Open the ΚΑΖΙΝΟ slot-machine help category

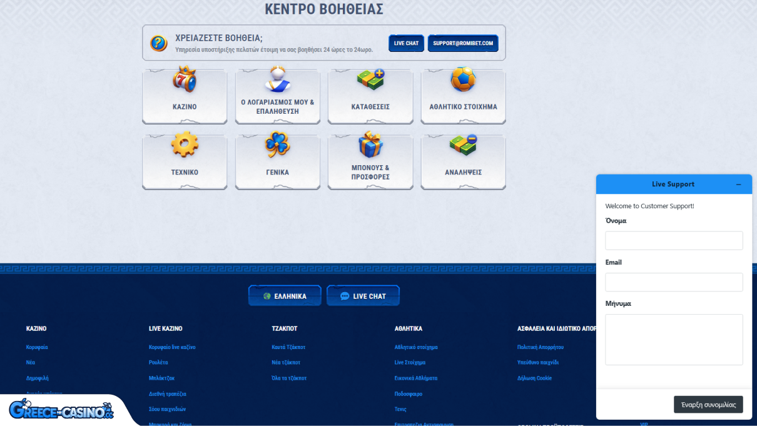point(185,96)
